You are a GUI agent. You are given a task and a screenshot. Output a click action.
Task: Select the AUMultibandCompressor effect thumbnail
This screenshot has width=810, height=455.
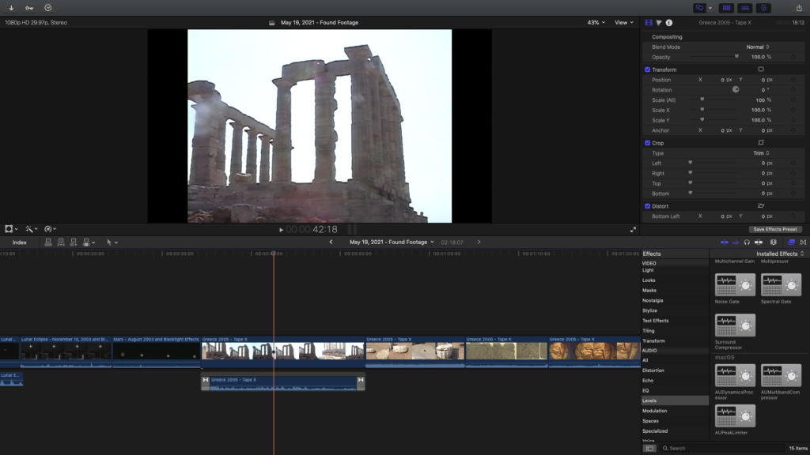tap(781, 375)
